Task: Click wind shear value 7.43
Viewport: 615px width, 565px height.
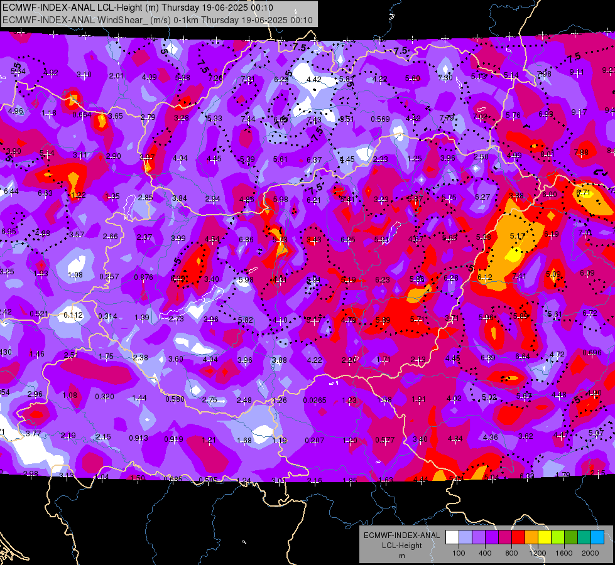Action: tap(314, 119)
